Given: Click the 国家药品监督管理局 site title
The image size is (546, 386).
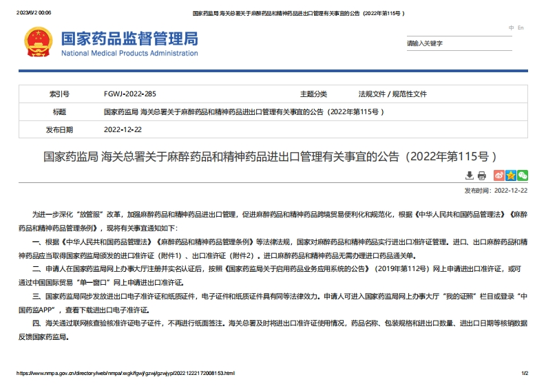Looking at the screenshot, I should [x=129, y=38].
